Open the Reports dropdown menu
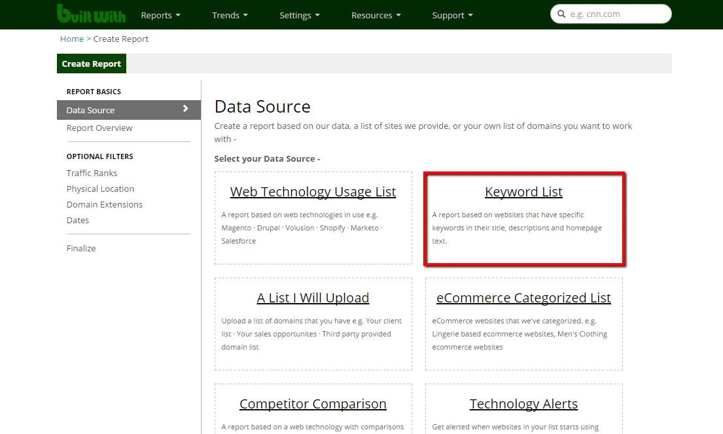 160,15
